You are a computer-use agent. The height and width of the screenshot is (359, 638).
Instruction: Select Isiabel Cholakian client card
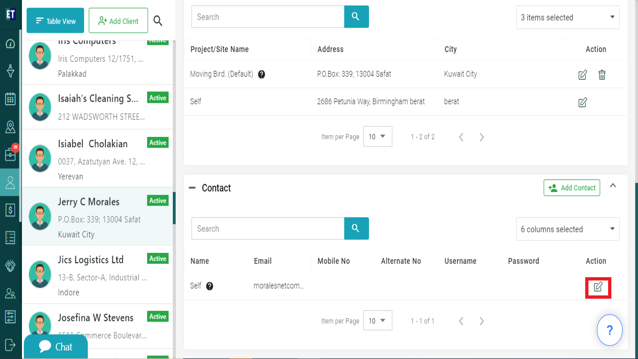[x=97, y=158]
